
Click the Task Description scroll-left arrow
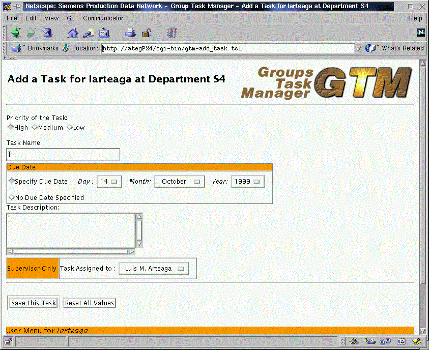(10, 251)
